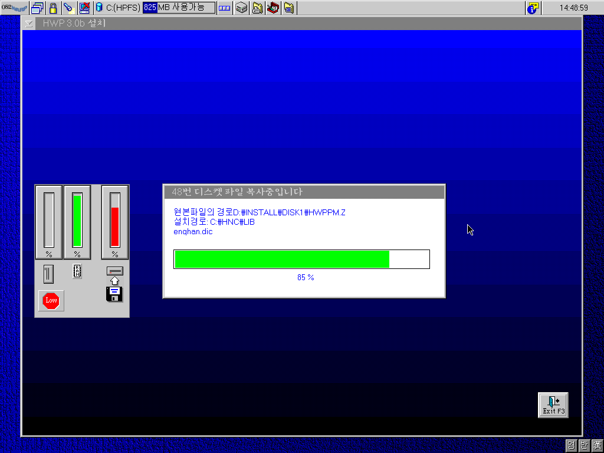
Task: Click the empty CPU percent gauge
Action: [49, 222]
